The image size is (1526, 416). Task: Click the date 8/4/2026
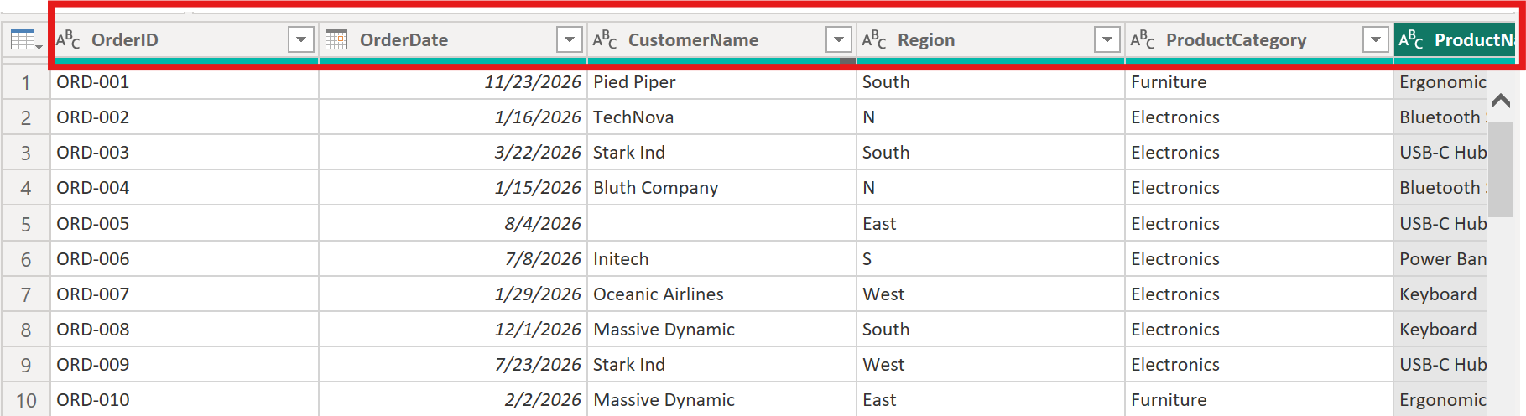tap(543, 224)
